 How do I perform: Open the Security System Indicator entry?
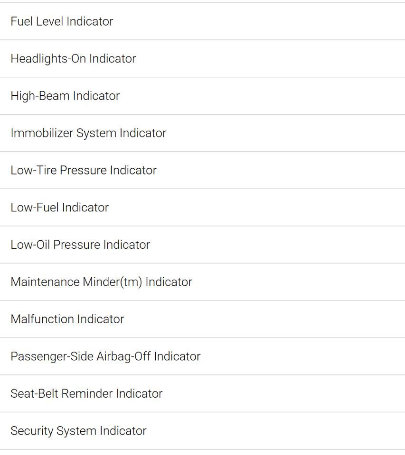click(202, 431)
